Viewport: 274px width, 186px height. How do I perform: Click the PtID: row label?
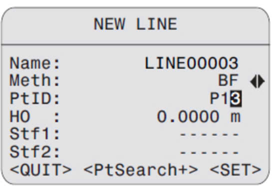(35, 98)
